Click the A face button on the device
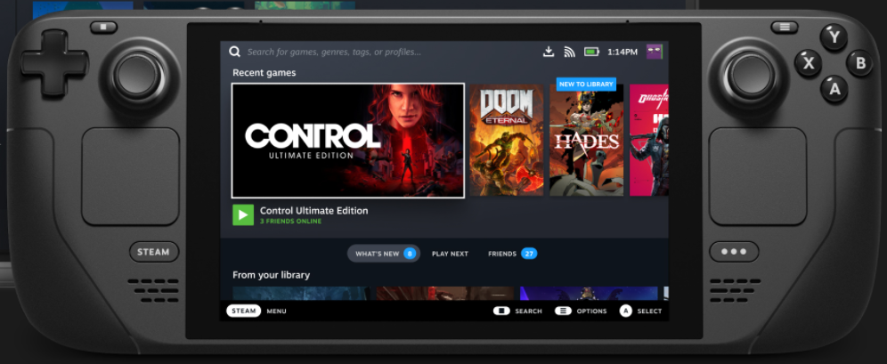The width and height of the screenshot is (887, 364). 834,89
